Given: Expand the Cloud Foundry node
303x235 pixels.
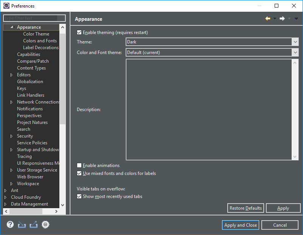Looking at the screenshot, I should pos(5,197).
